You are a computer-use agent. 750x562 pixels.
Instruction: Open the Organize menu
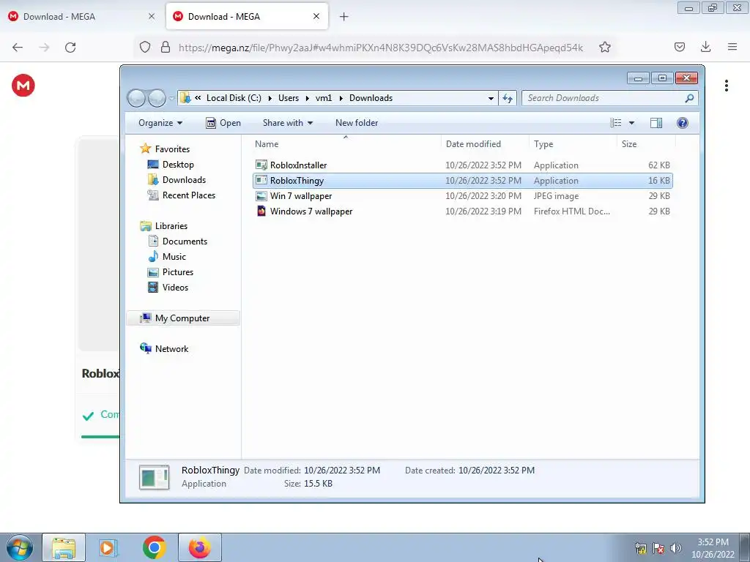160,123
